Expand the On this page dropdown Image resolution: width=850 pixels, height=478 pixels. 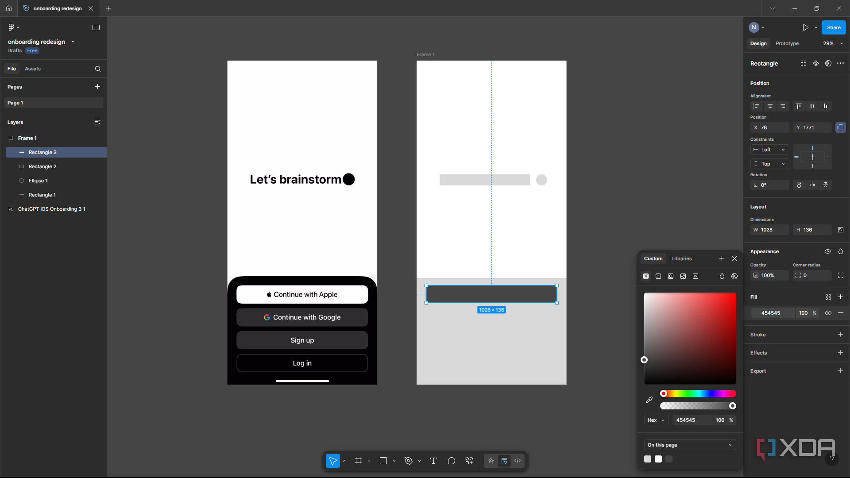(x=690, y=445)
